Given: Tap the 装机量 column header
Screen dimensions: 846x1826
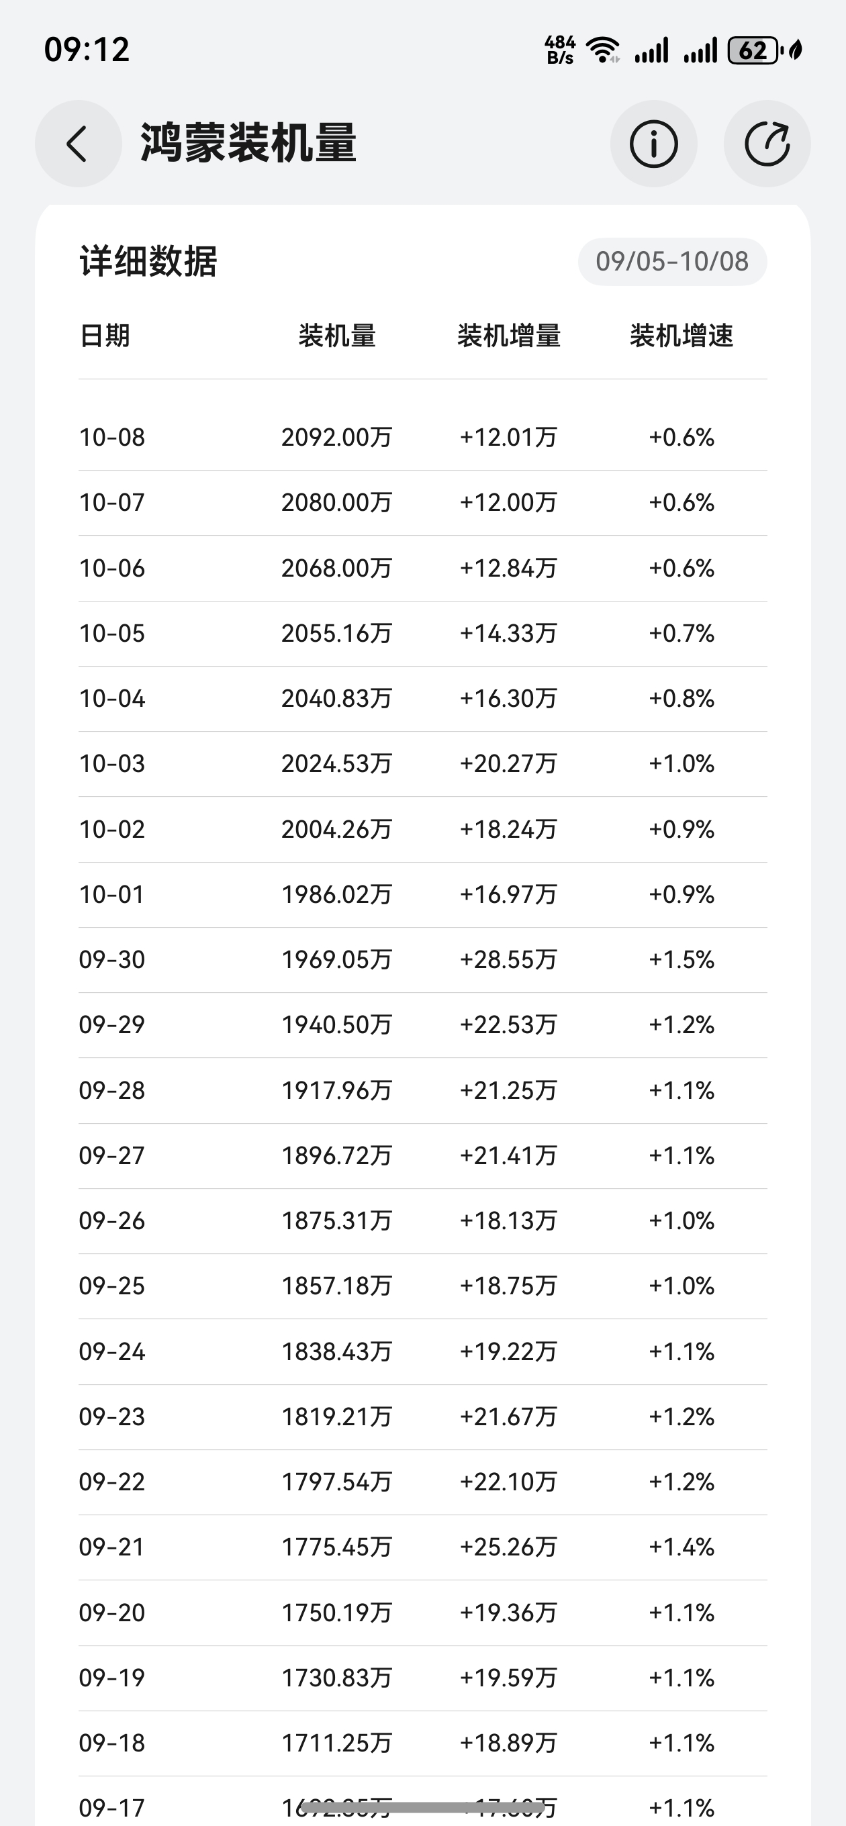Looking at the screenshot, I should tap(337, 335).
